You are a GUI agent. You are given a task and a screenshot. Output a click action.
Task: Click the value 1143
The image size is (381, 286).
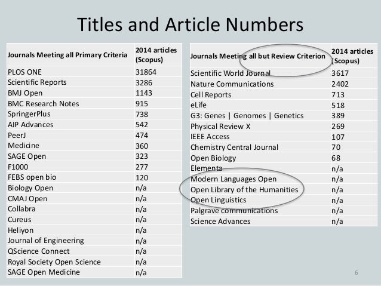tap(144, 93)
